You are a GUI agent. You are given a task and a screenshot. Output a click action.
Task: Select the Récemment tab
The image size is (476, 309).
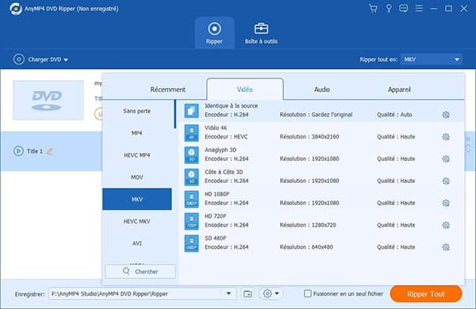coord(168,90)
